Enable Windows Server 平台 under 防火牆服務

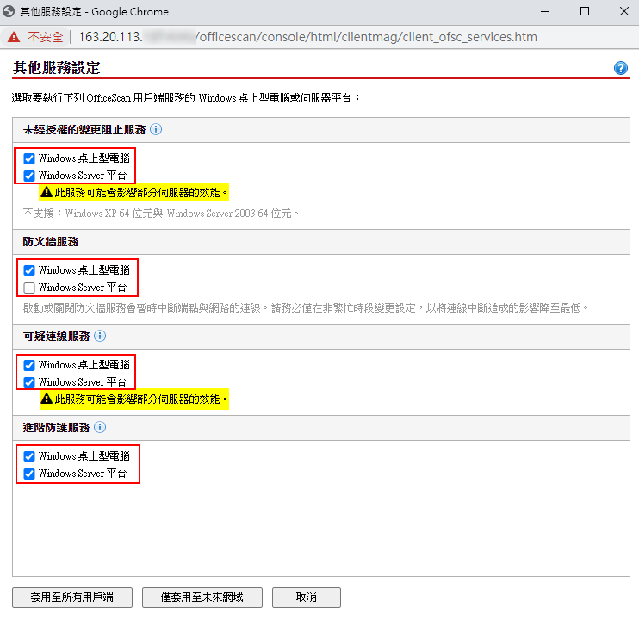(x=29, y=288)
